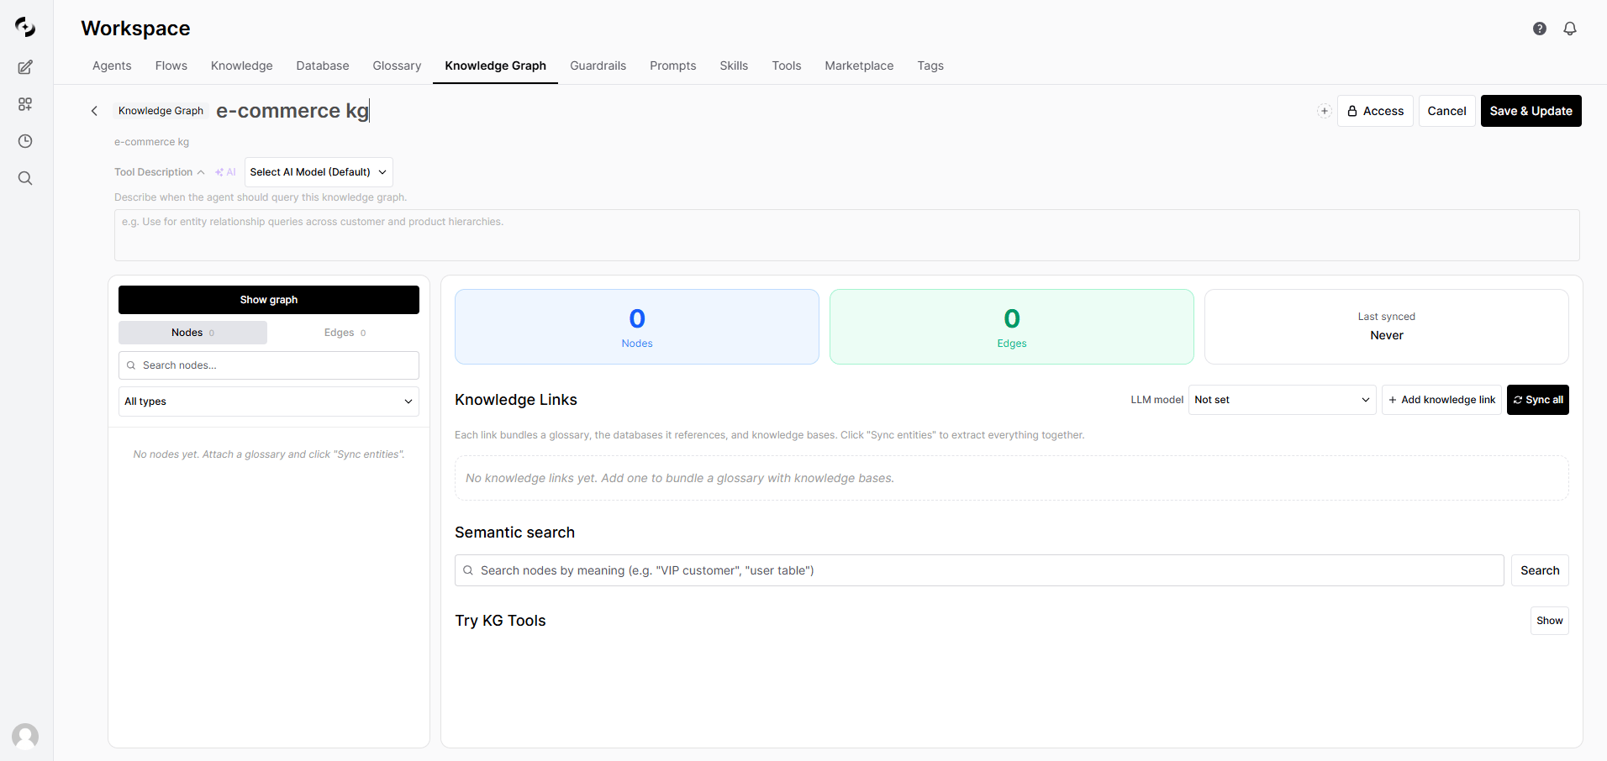Select the Knowledge Graph tab
This screenshot has width=1607, height=761.
pos(496,66)
